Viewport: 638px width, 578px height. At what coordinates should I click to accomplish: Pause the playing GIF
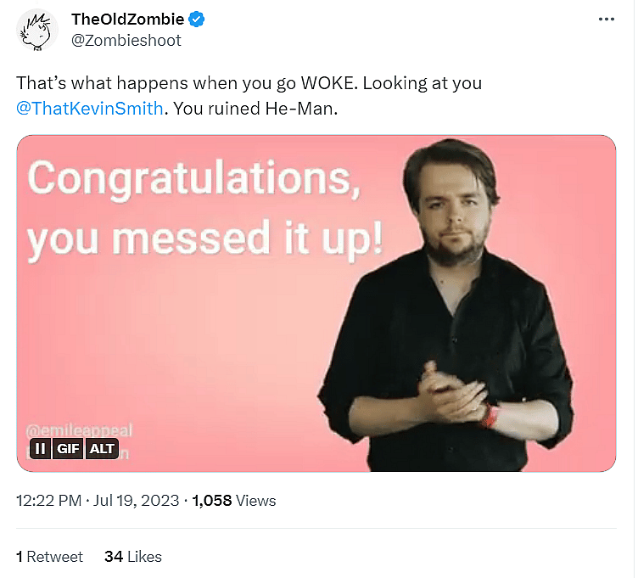pyautogui.click(x=40, y=448)
